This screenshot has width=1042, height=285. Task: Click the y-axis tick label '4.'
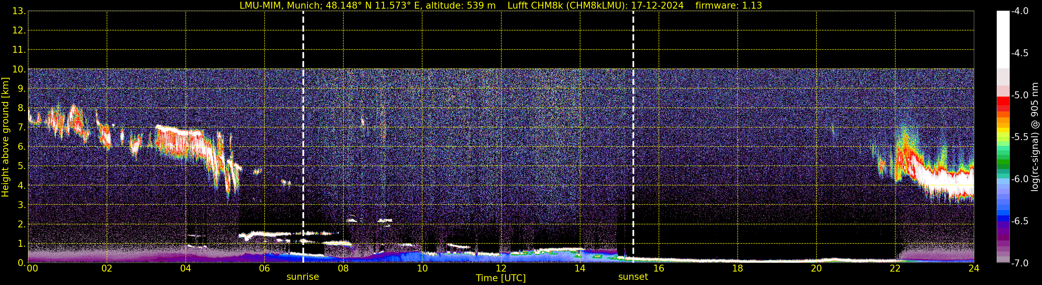(21, 186)
